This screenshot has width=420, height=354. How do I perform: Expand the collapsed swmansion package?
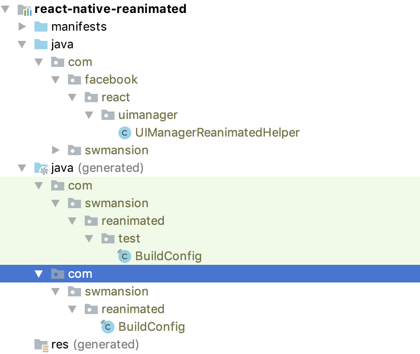[56, 150]
